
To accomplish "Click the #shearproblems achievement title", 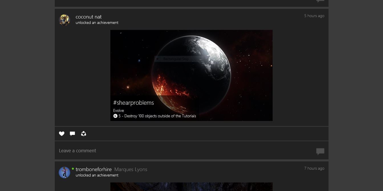I will [x=133, y=103].
